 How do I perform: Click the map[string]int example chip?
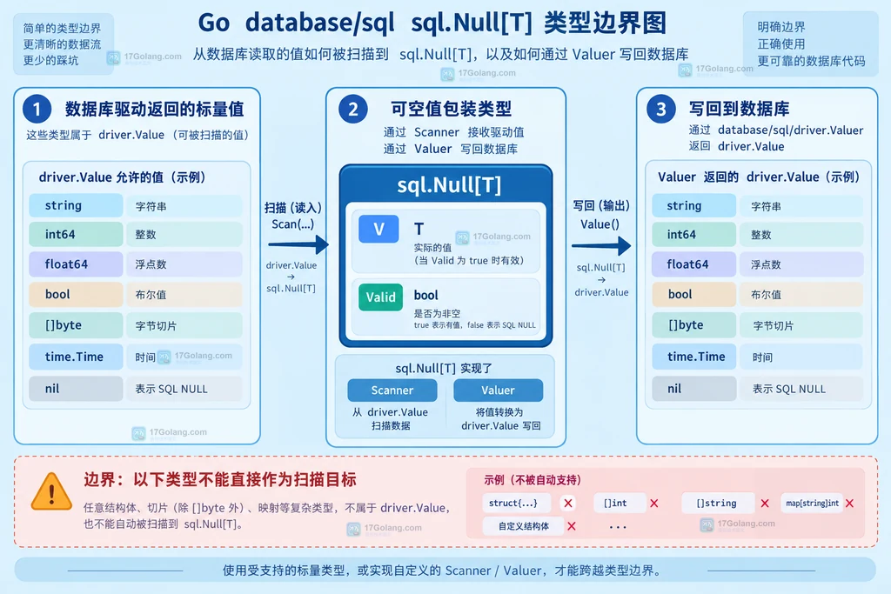(x=812, y=504)
